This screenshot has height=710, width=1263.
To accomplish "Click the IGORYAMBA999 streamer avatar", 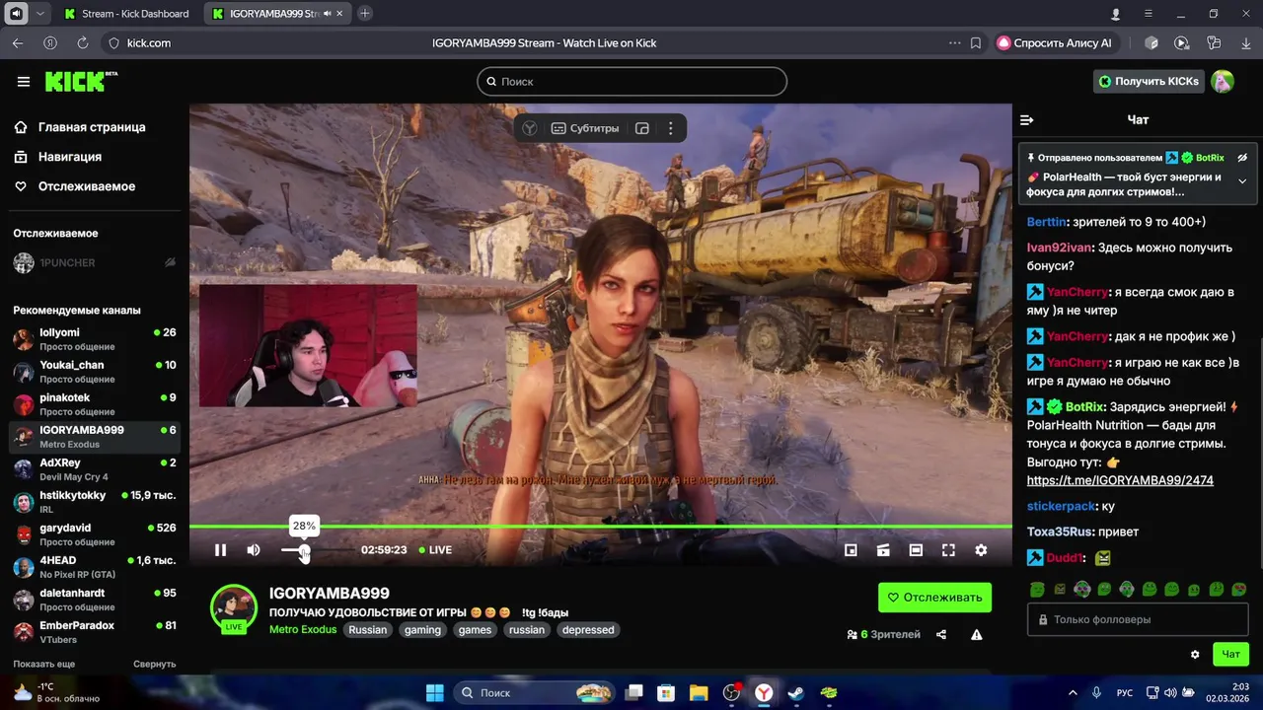I will (x=234, y=607).
